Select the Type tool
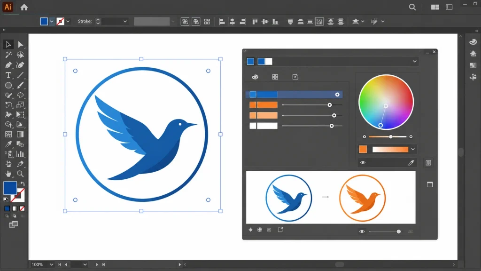 tap(8, 75)
